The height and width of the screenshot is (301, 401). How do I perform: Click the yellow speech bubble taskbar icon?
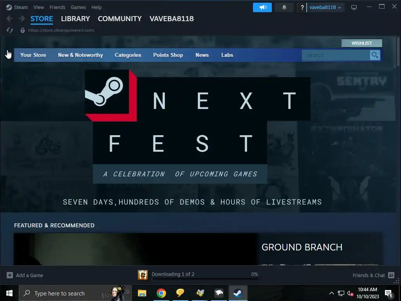point(180,293)
